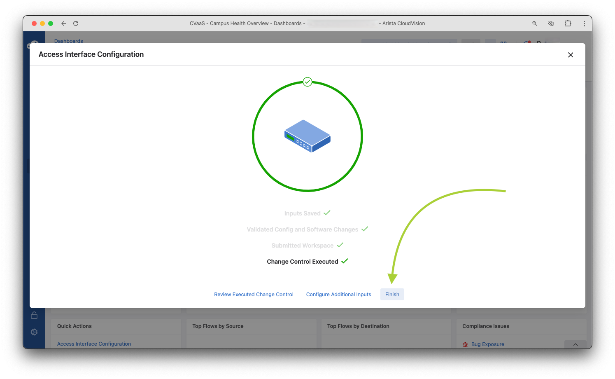Click the Bug Exposure compliance link
The image size is (615, 379).
[487, 344]
